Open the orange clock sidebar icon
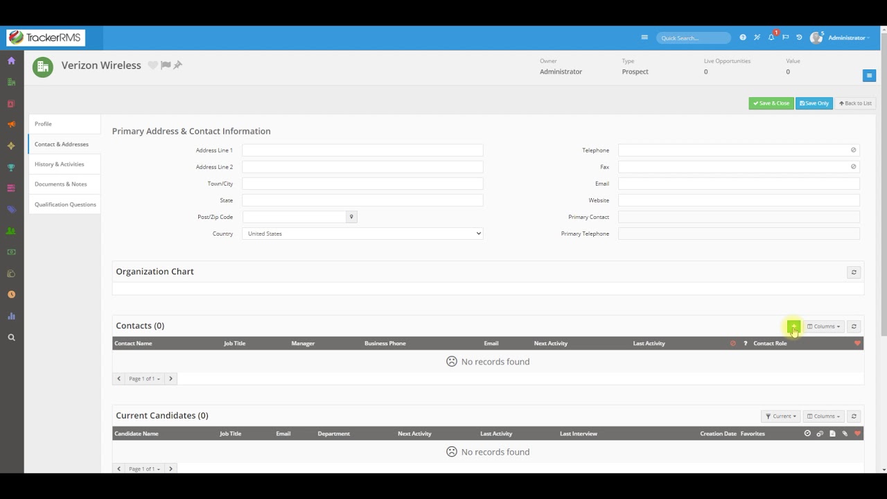The height and width of the screenshot is (499, 887). [x=11, y=295]
